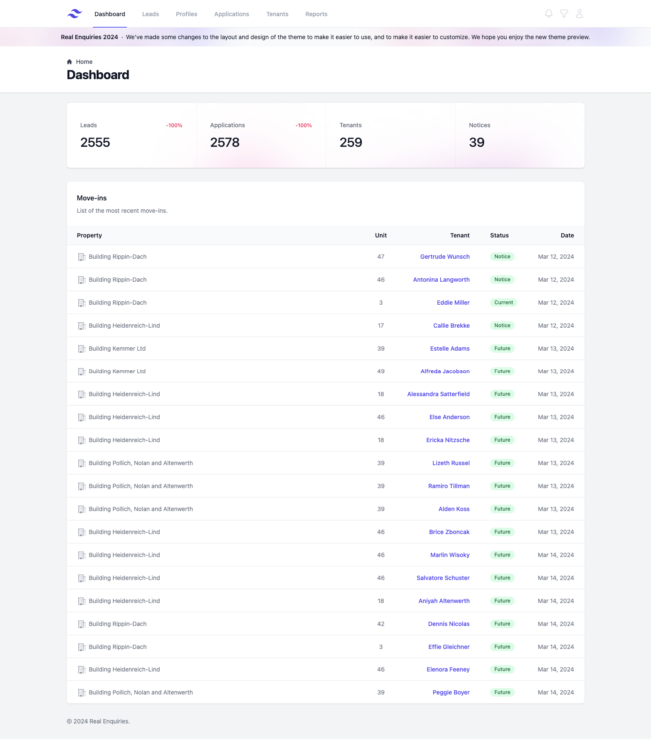
Task: Click the Home breadcrumb house icon
Action: tap(69, 62)
